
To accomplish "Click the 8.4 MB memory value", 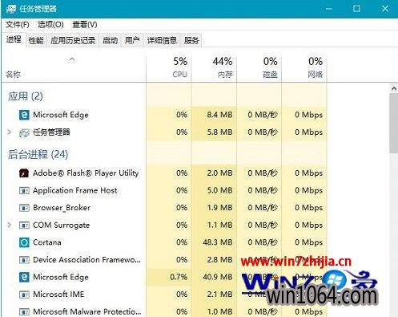I will point(219,115).
